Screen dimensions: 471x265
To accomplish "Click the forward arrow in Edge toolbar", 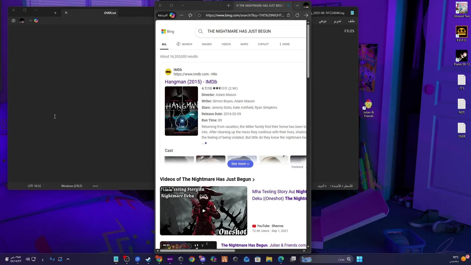I will (x=306, y=15).
